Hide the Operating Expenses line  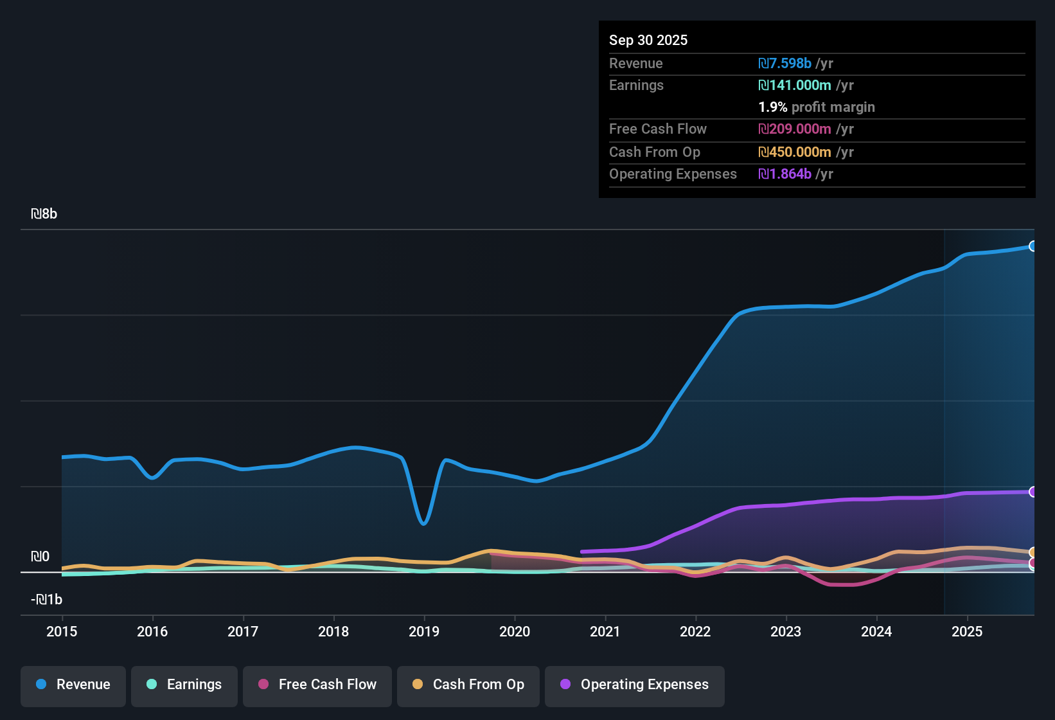click(x=634, y=685)
